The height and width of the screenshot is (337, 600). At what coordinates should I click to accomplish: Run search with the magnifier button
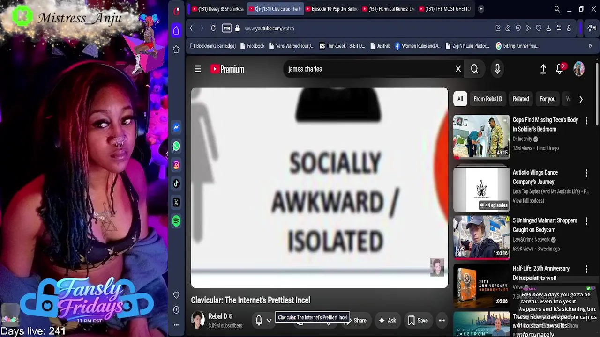coord(474,69)
